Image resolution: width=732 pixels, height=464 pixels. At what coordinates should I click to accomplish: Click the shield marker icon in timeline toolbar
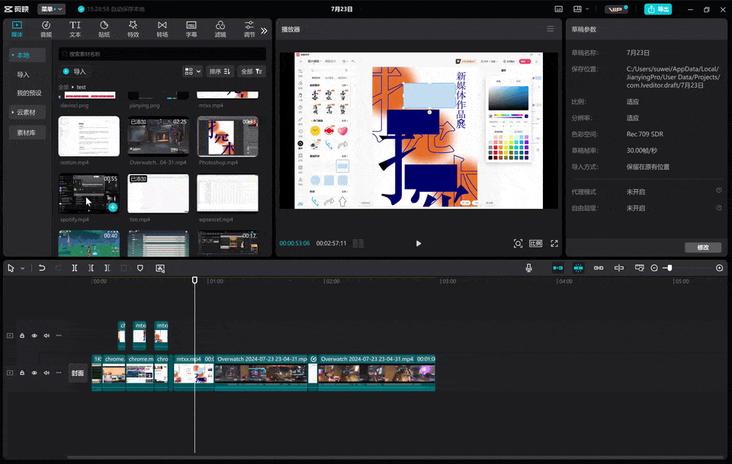[x=140, y=268]
